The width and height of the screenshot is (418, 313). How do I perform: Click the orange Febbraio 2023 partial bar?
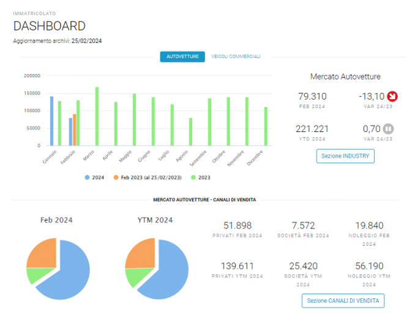pyautogui.click(x=75, y=130)
